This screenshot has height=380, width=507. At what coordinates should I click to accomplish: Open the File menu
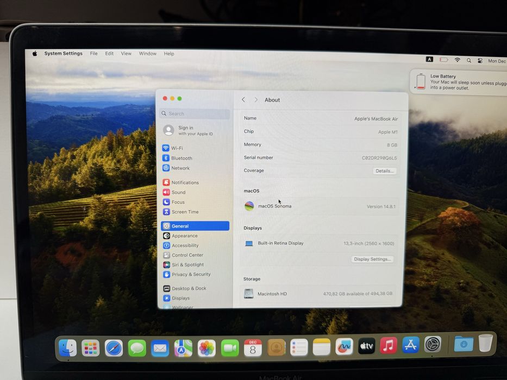pos(94,53)
